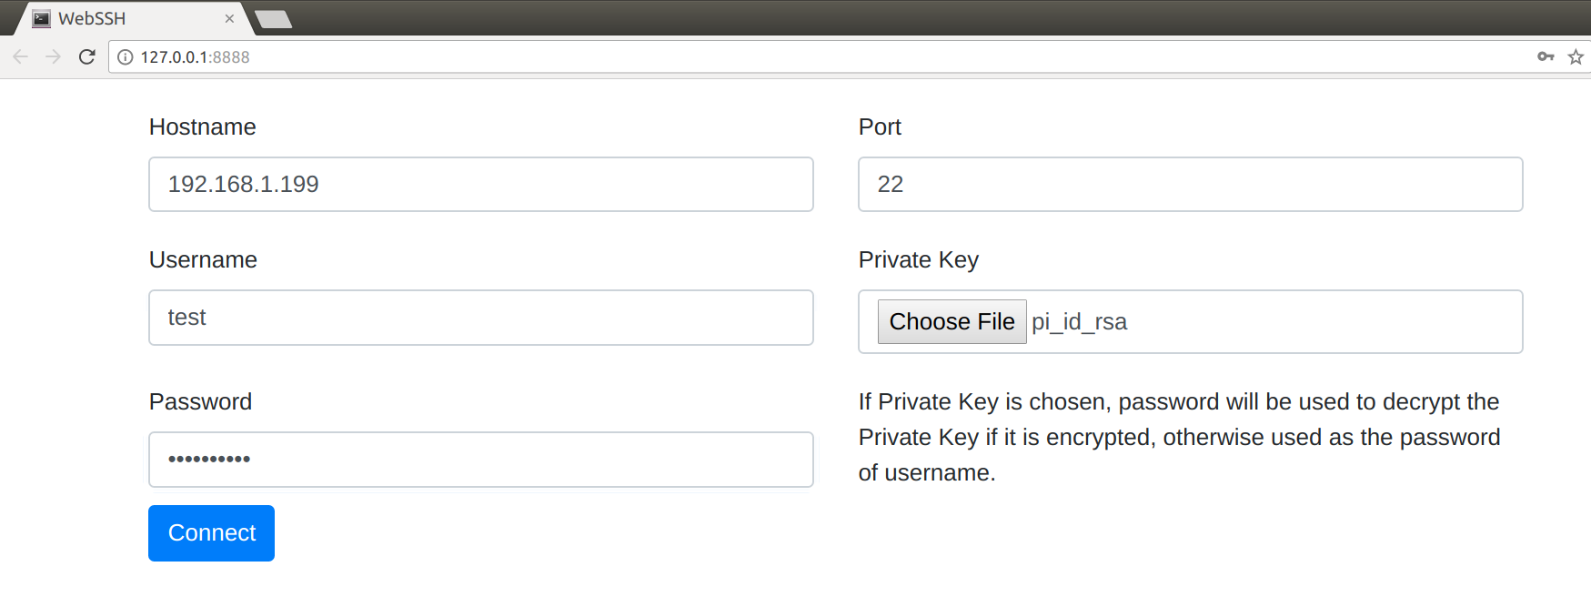Close the WebSSH tab
Image resolution: width=1591 pixels, height=597 pixels.
pos(229,18)
